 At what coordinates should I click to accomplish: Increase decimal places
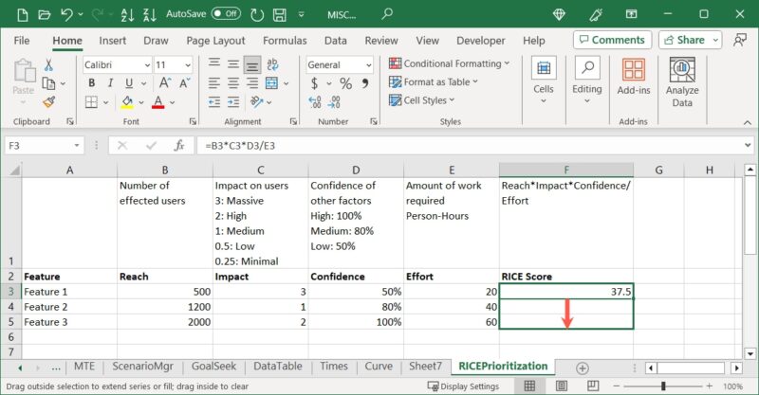click(x=315, y=102)
